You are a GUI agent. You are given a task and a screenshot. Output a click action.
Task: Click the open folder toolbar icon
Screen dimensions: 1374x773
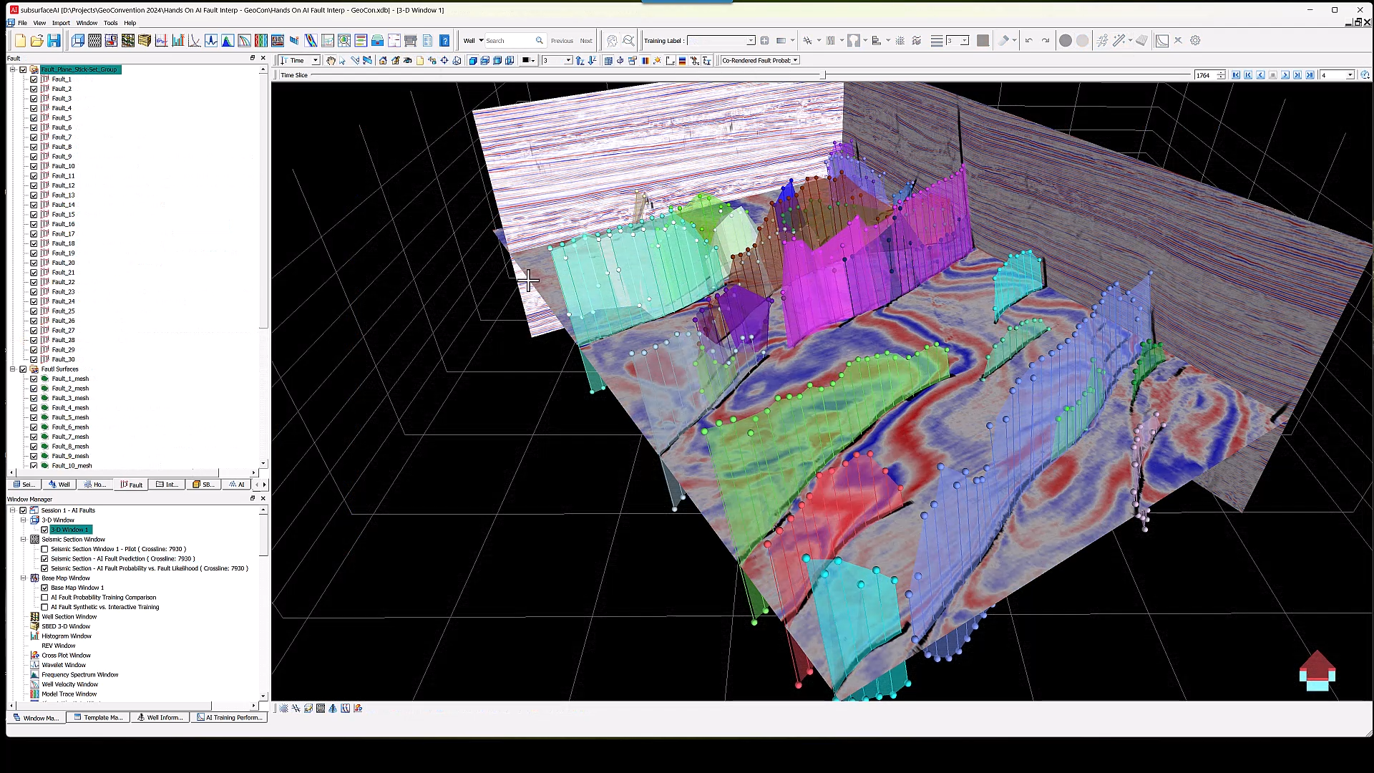[x=36, y=41]
